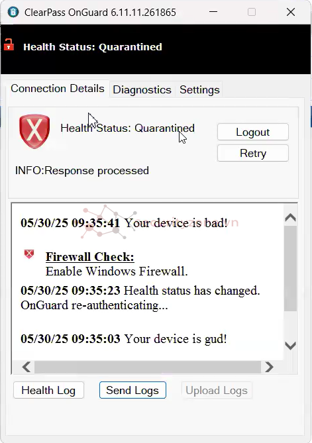Viewport: 312px width, 443px height.
Task: Open the Health Log
Action: (48, 390)
